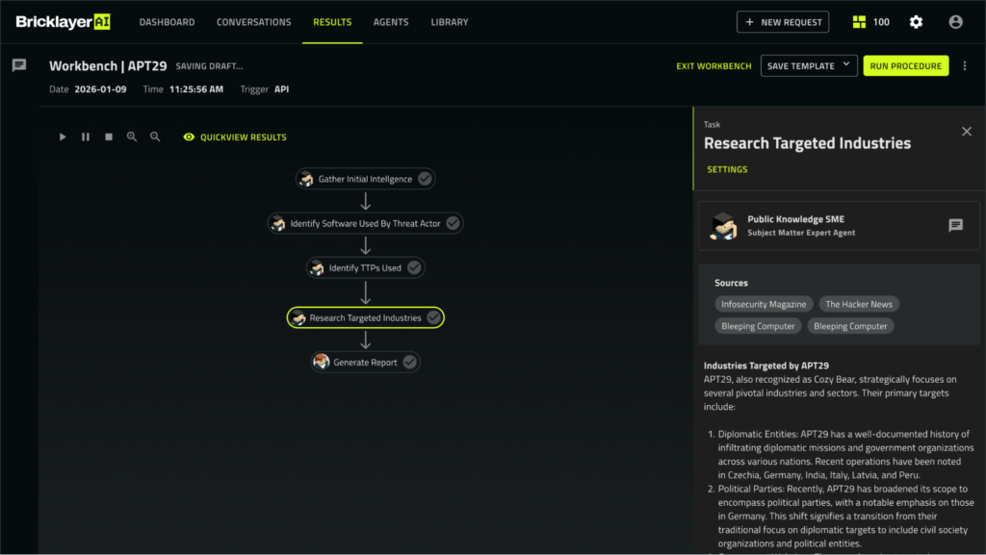Close the Research Targeted Industries task panel
This screenshot has width=986, height=555.
pos(967,132)
